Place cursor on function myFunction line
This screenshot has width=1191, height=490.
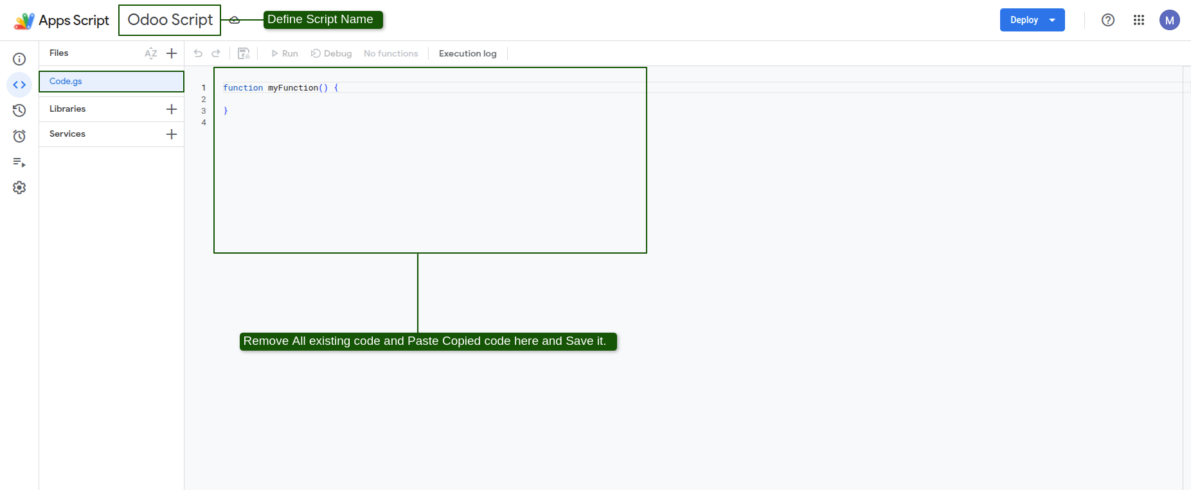[280, 88]
